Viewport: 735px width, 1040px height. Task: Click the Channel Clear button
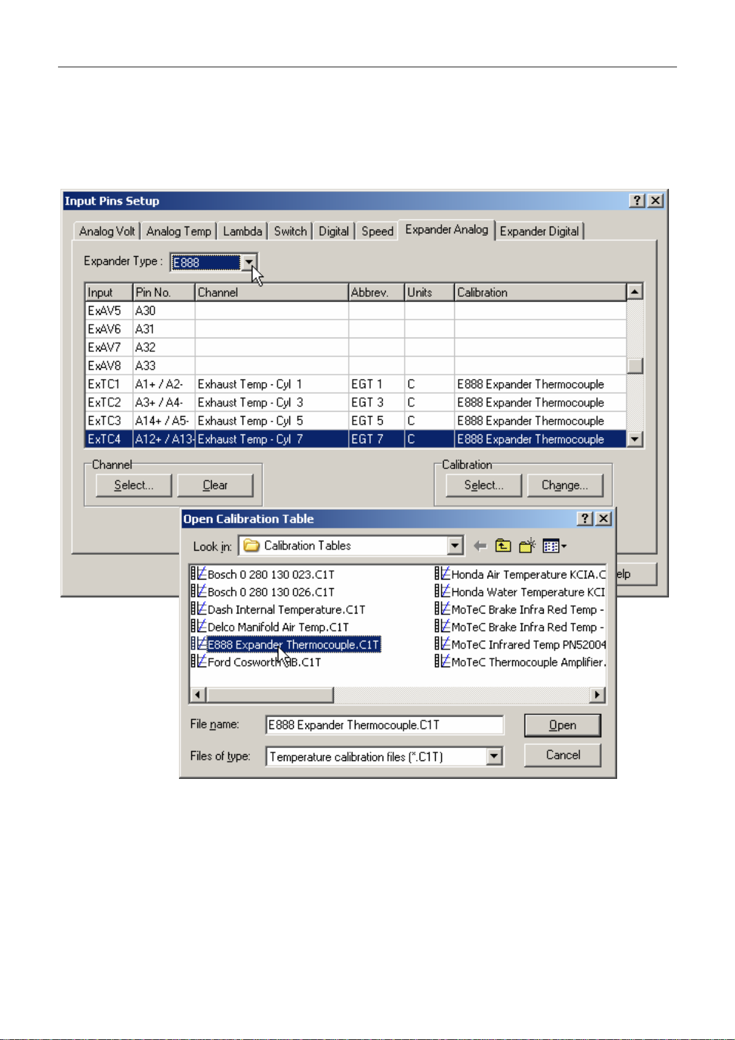[215, 485]
